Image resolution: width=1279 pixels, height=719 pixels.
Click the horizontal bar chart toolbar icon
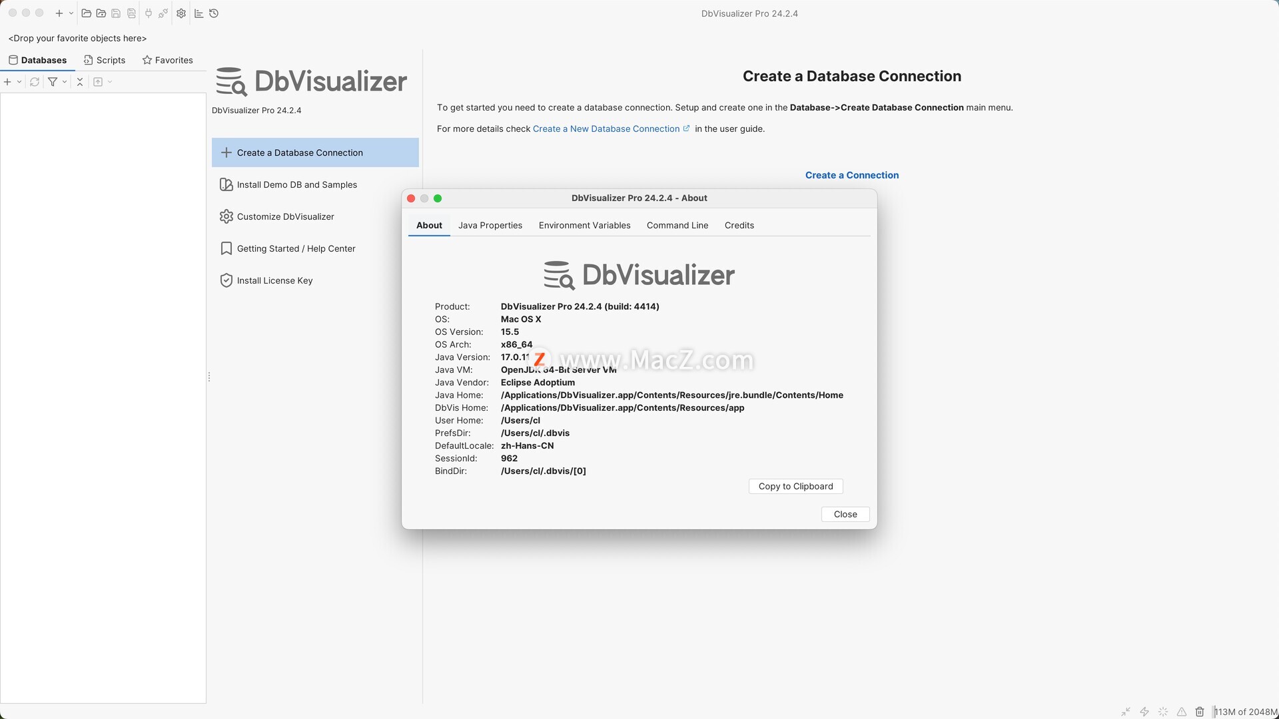tap(199, 13)
